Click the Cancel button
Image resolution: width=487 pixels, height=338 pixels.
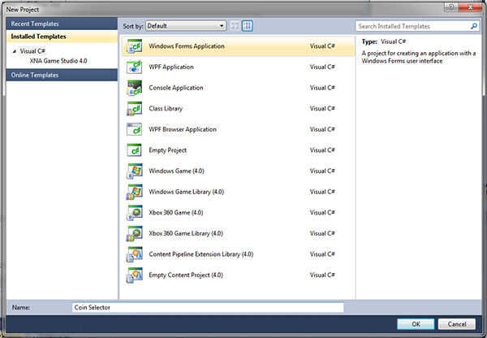pos(456,324)
